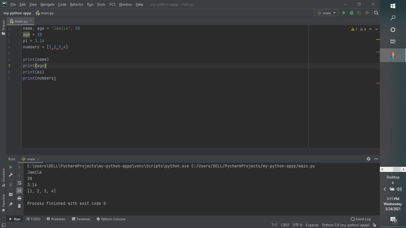Switch to the Problems tool tab
The height and width of the screenshot is (228, 406).
(x=56, y=219)
